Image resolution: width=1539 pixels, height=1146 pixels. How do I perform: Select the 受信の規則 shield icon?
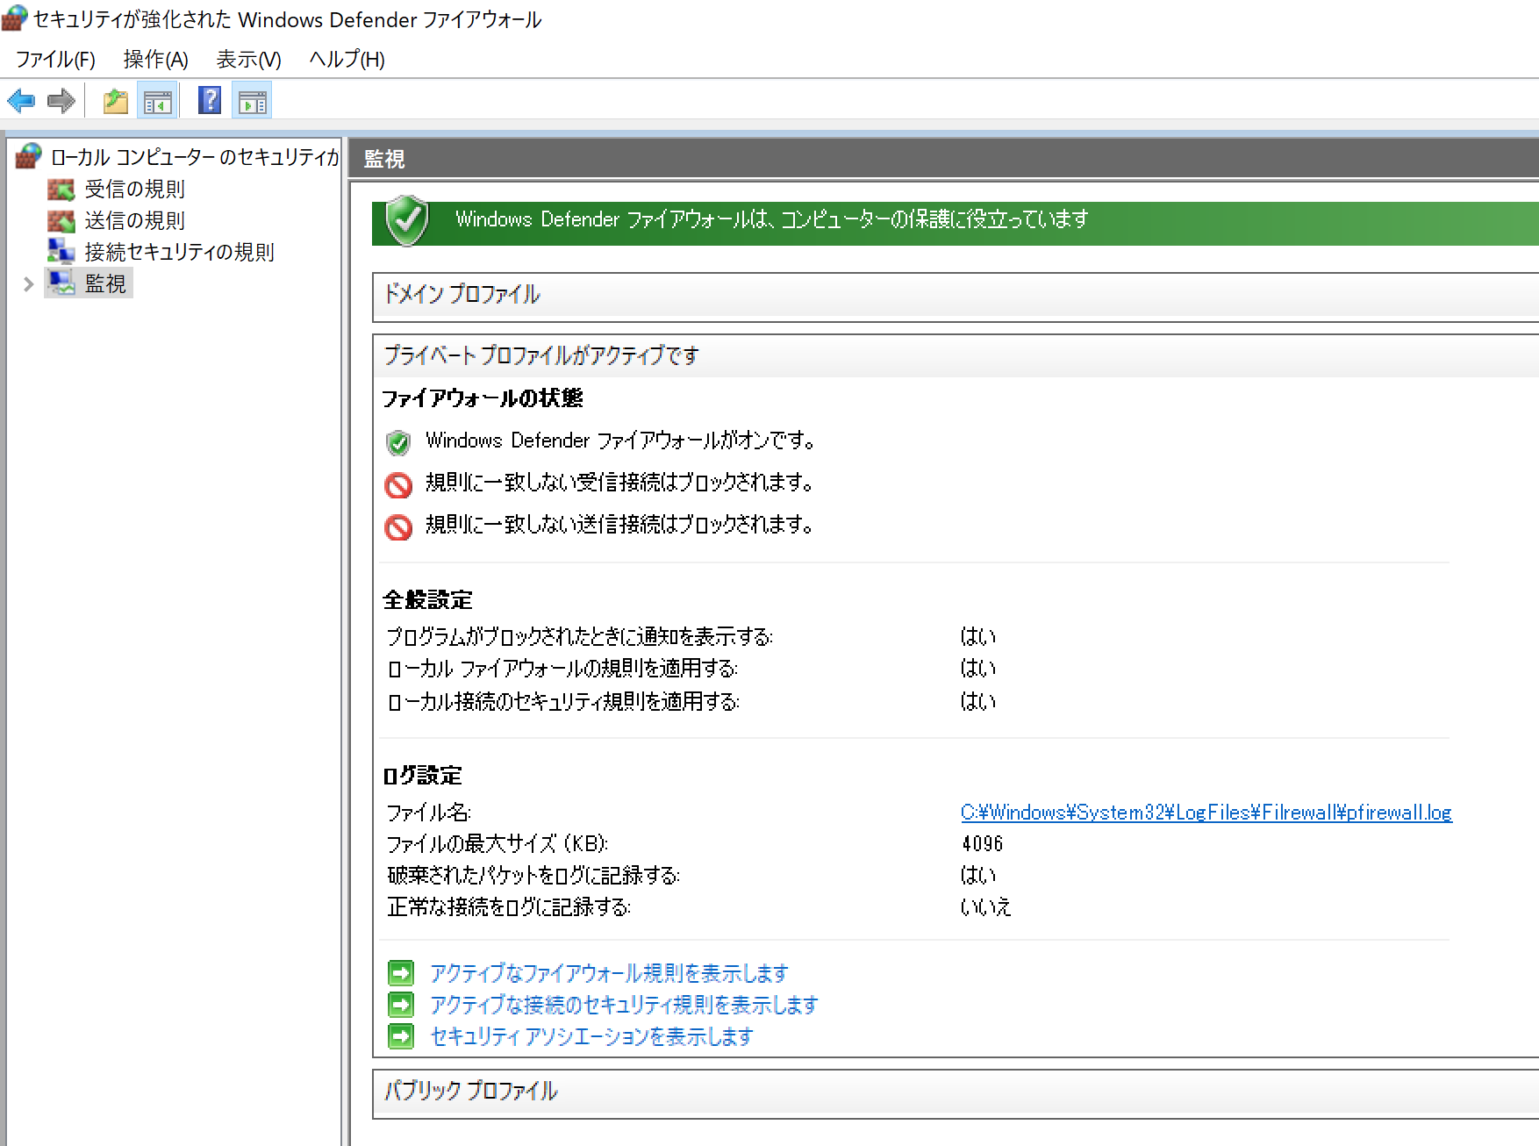point(60,189)
